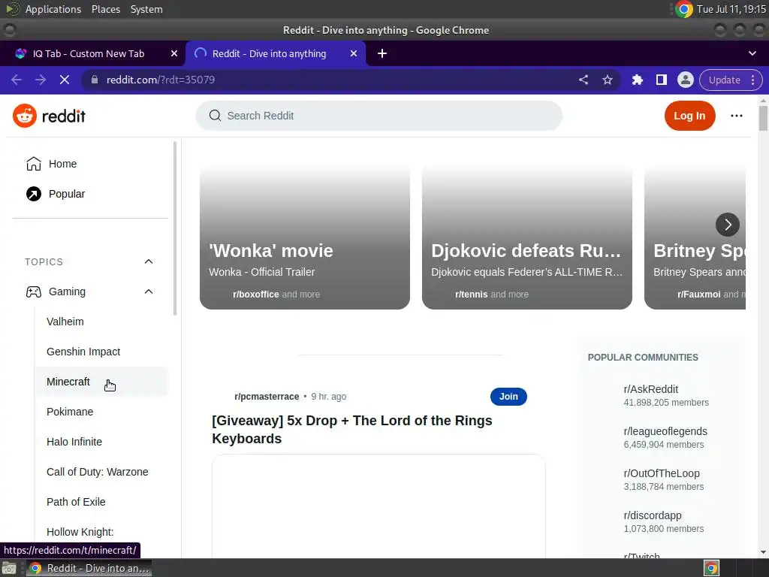
Task: Collapse the TOPICS section
Action: pyautogui.click(x=149, y=262)
